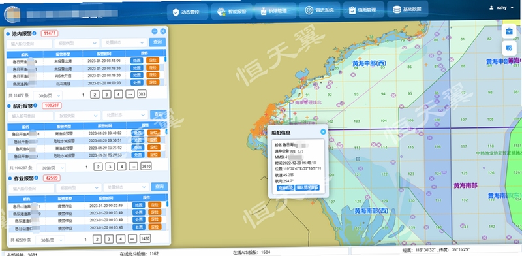Screen dimensions: 522x256
Task: Open the 智能报警 navigation menu
Action: pos(232,12)
